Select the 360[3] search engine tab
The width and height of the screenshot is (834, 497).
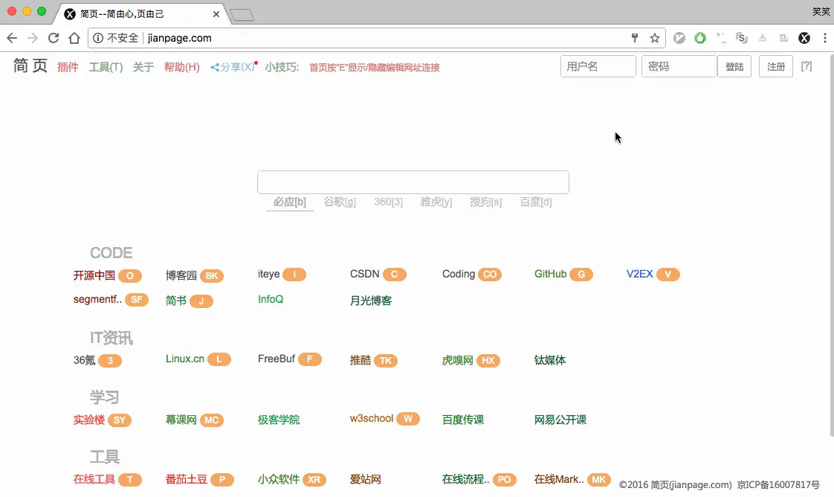[388, 202]
